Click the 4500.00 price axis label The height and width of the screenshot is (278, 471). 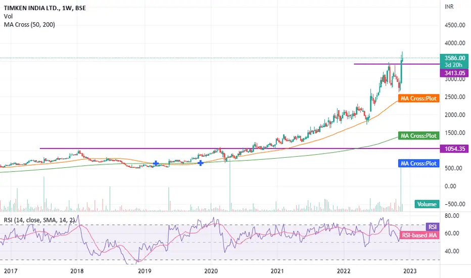pyautogui.click(x=455, y=25)
